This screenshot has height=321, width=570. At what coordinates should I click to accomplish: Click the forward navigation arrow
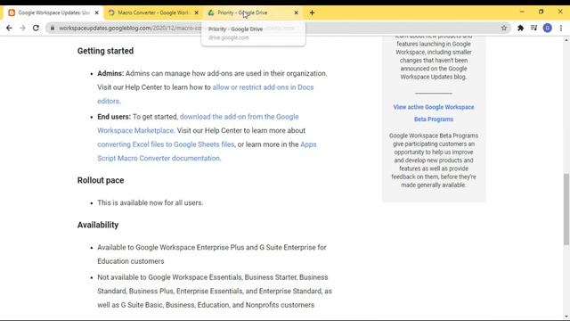[x=22, y=28]
